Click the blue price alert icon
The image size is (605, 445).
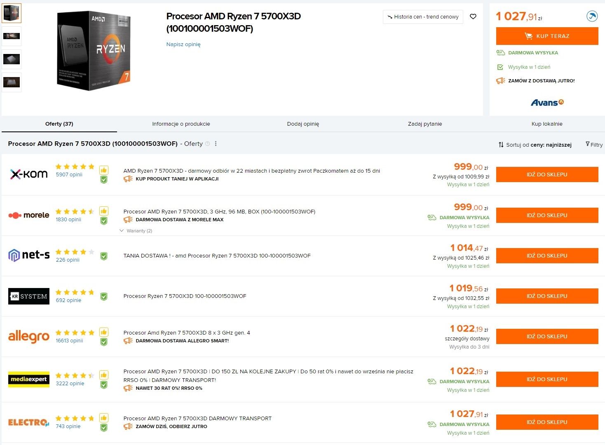[x=592, y=16]
